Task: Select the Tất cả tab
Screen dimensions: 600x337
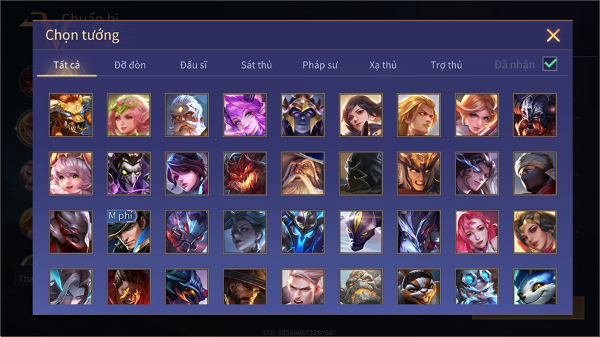Action: 67,65
